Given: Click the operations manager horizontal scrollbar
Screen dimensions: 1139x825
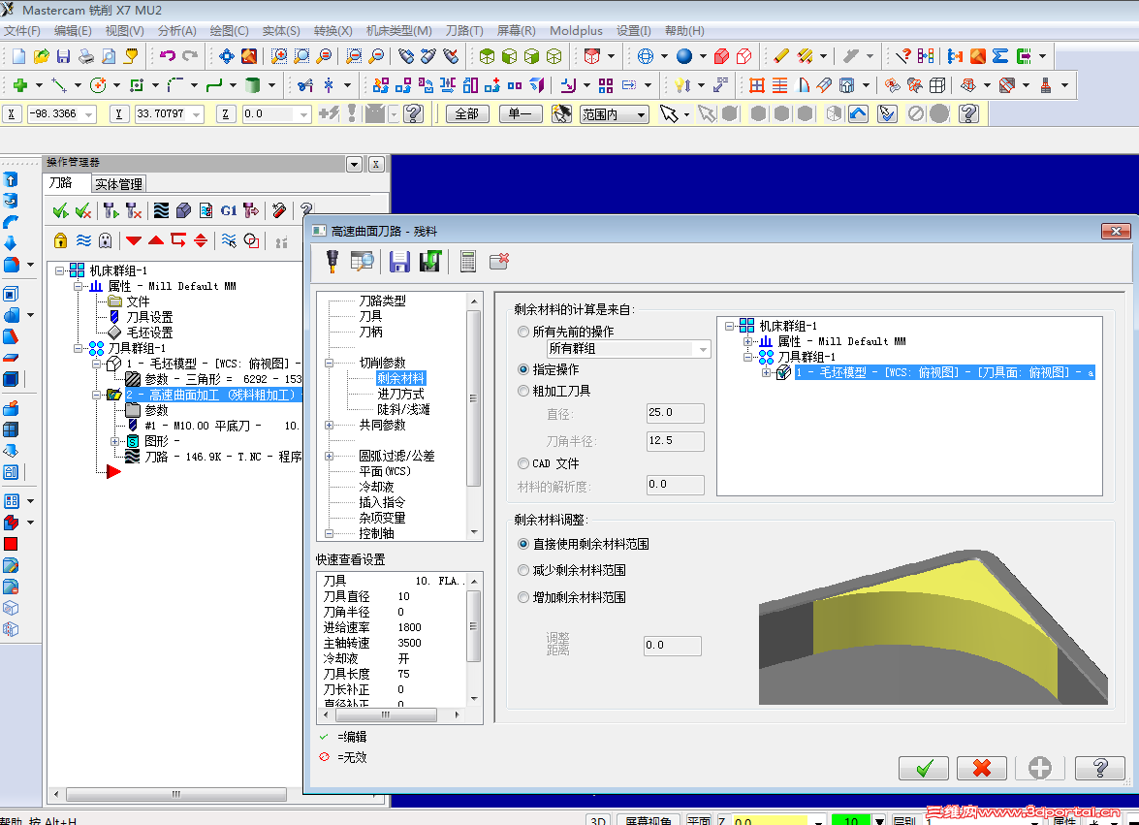Looking at the screenshot, I should (175, 795).
